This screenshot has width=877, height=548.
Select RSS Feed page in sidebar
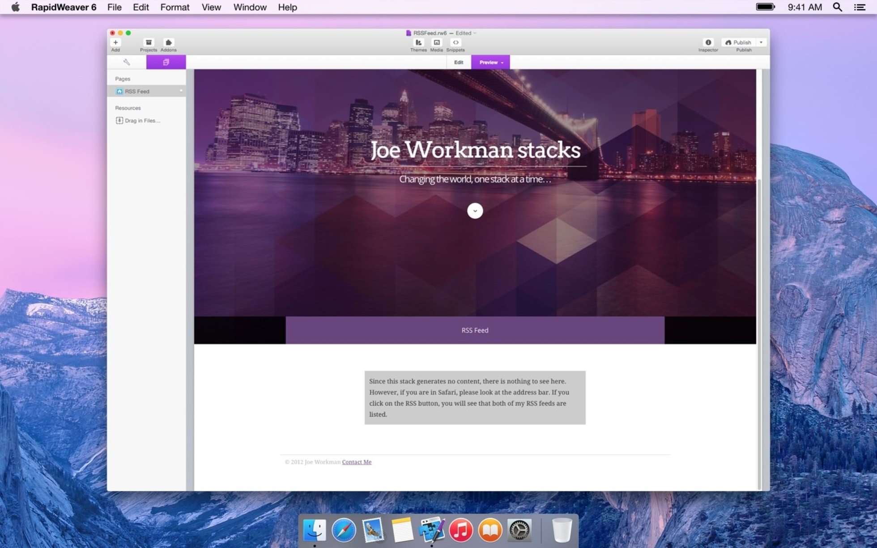pos(146,91)
